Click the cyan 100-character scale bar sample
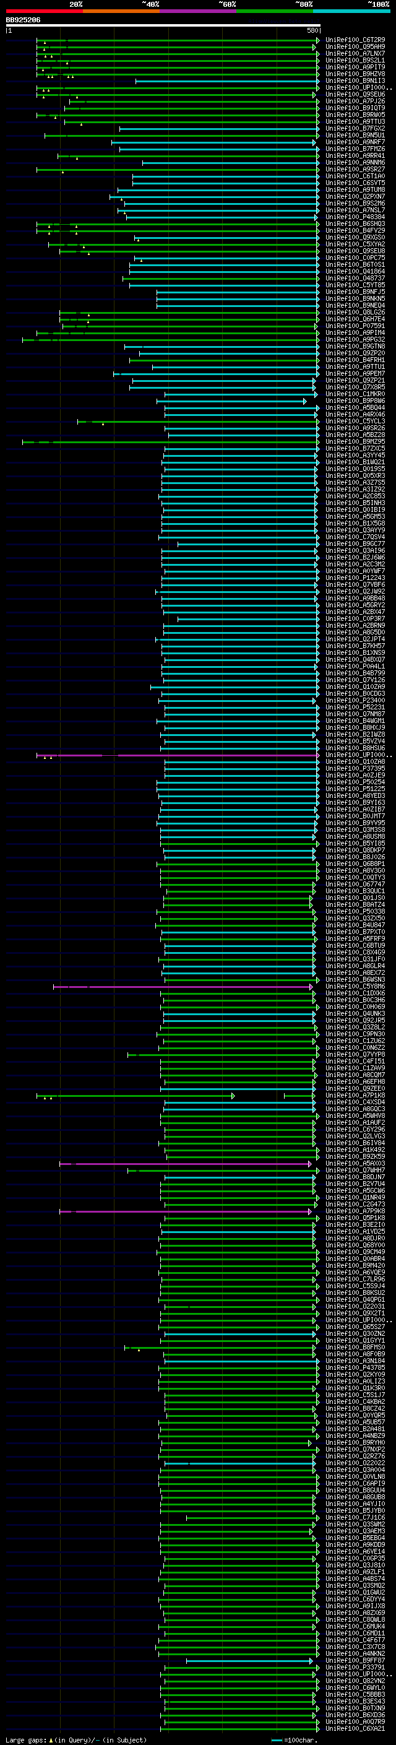The height and width of the screenshot is (1745, 396). [x=276, y=1740]
